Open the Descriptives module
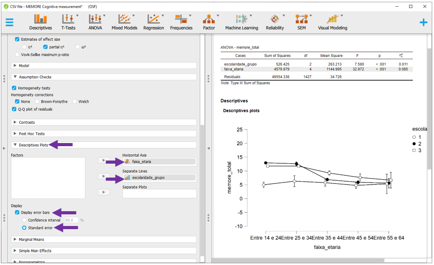Viewport: 434px width, 265px height. (x=40, y=22)
